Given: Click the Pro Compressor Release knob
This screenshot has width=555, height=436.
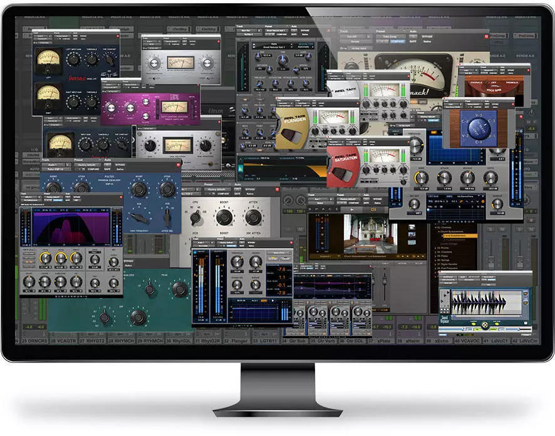Looking at the screenshot, I should [x=467, y=177].
